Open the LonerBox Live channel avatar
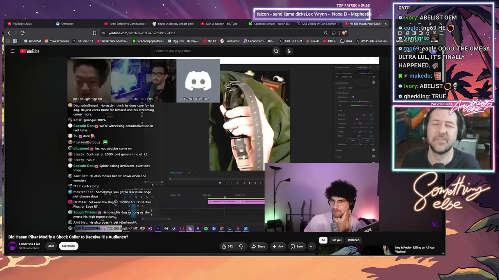 point(12,246)
